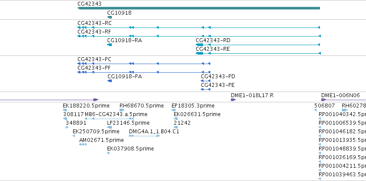Select the EK250709.5prime arrow

tap(74, 136)
